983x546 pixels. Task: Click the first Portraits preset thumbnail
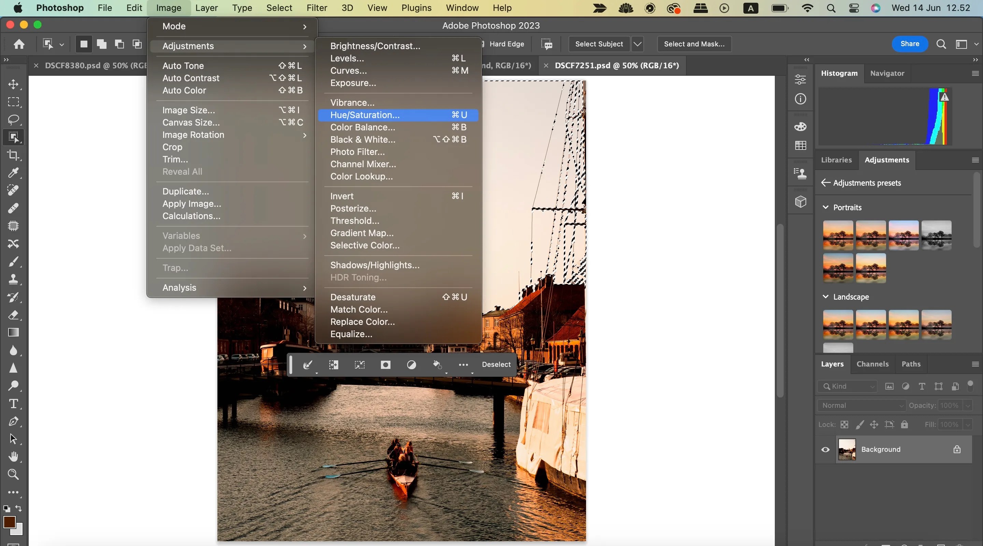click(x=838, y=235)
